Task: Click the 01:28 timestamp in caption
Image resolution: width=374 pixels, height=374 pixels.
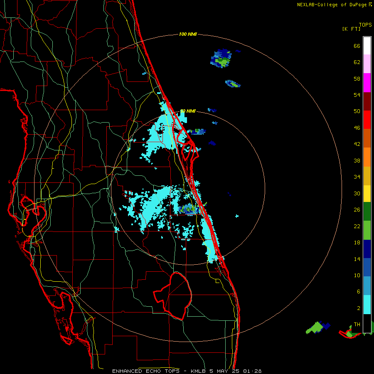Action: [x=252, y=371]
